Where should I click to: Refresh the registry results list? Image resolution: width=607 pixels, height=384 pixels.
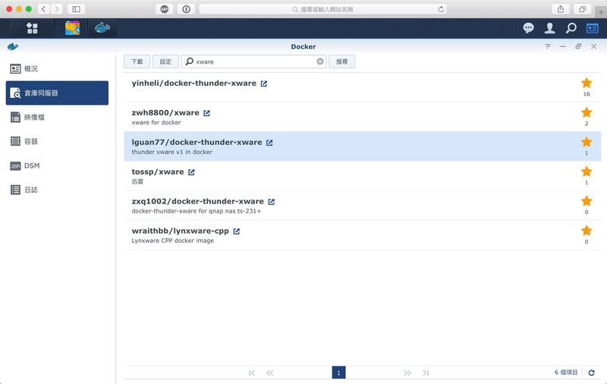point(592,373)
